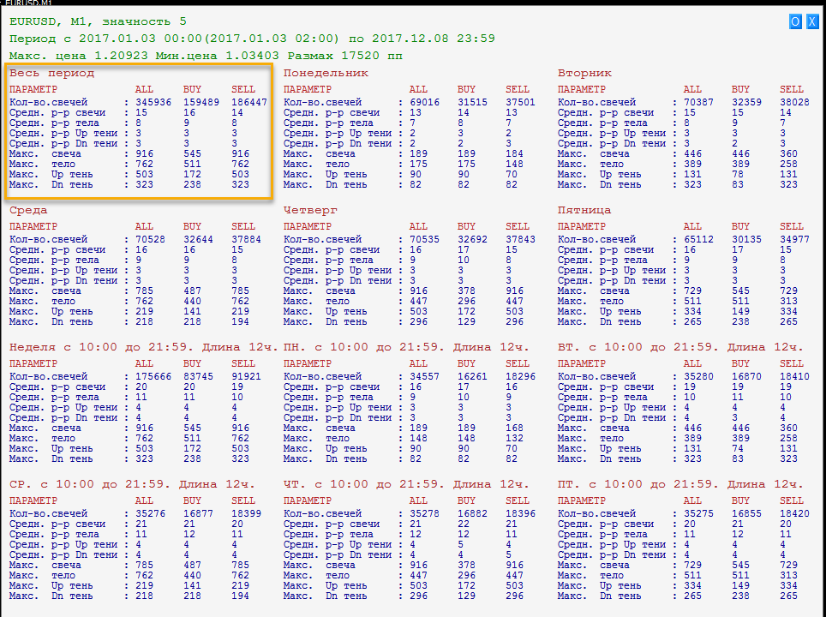This screenshot has width=826, height=617.
Task: Click the SELL candle count 186447
Action: click(249, 102)
